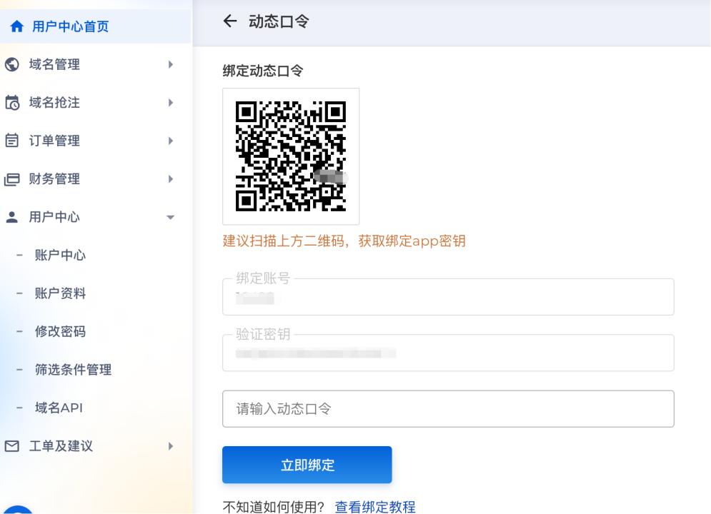The image size is (711, 514).
Task: Expand the 财务管理 submenu arrow
Action: (171, 179)
